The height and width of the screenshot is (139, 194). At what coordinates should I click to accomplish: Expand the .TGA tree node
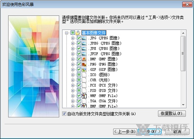click(73, 101)
